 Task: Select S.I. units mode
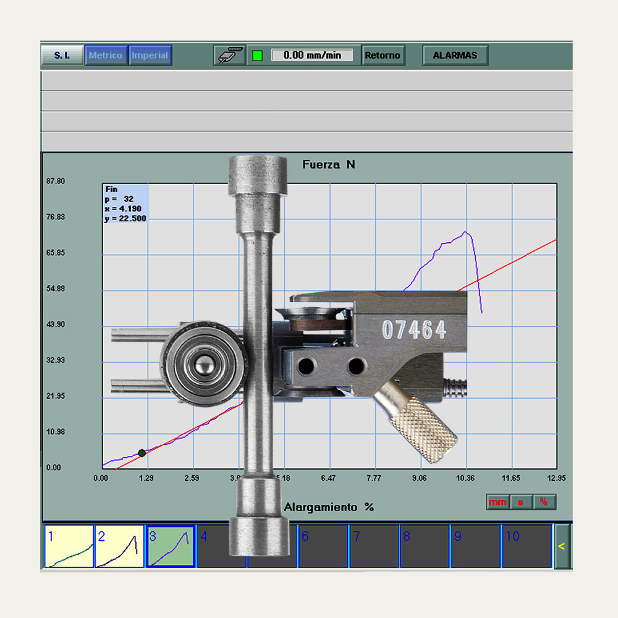(62, 55)
